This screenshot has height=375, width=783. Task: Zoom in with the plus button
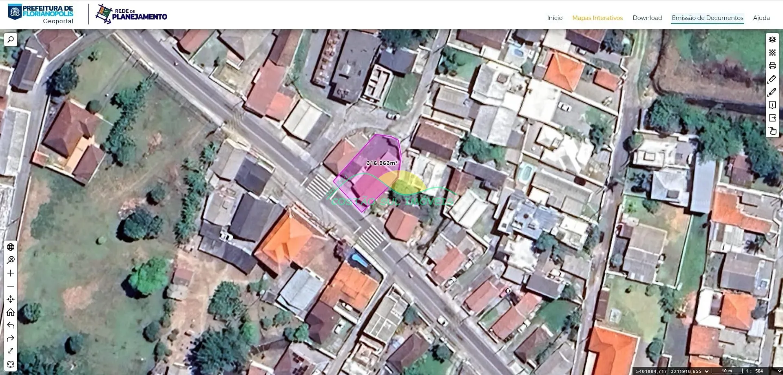coord(11,273)
